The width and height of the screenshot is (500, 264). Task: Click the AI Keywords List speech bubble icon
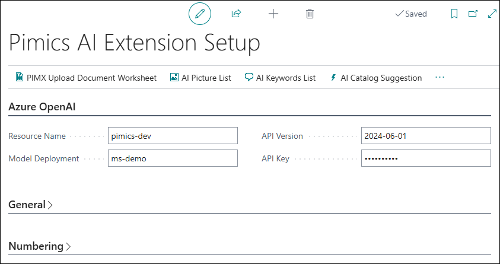tap(249, 77)
